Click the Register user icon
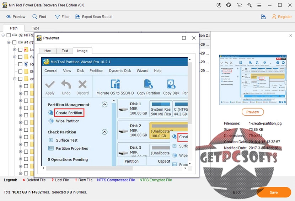The height and width of the screenshot is (201, 295). [274, 17]
